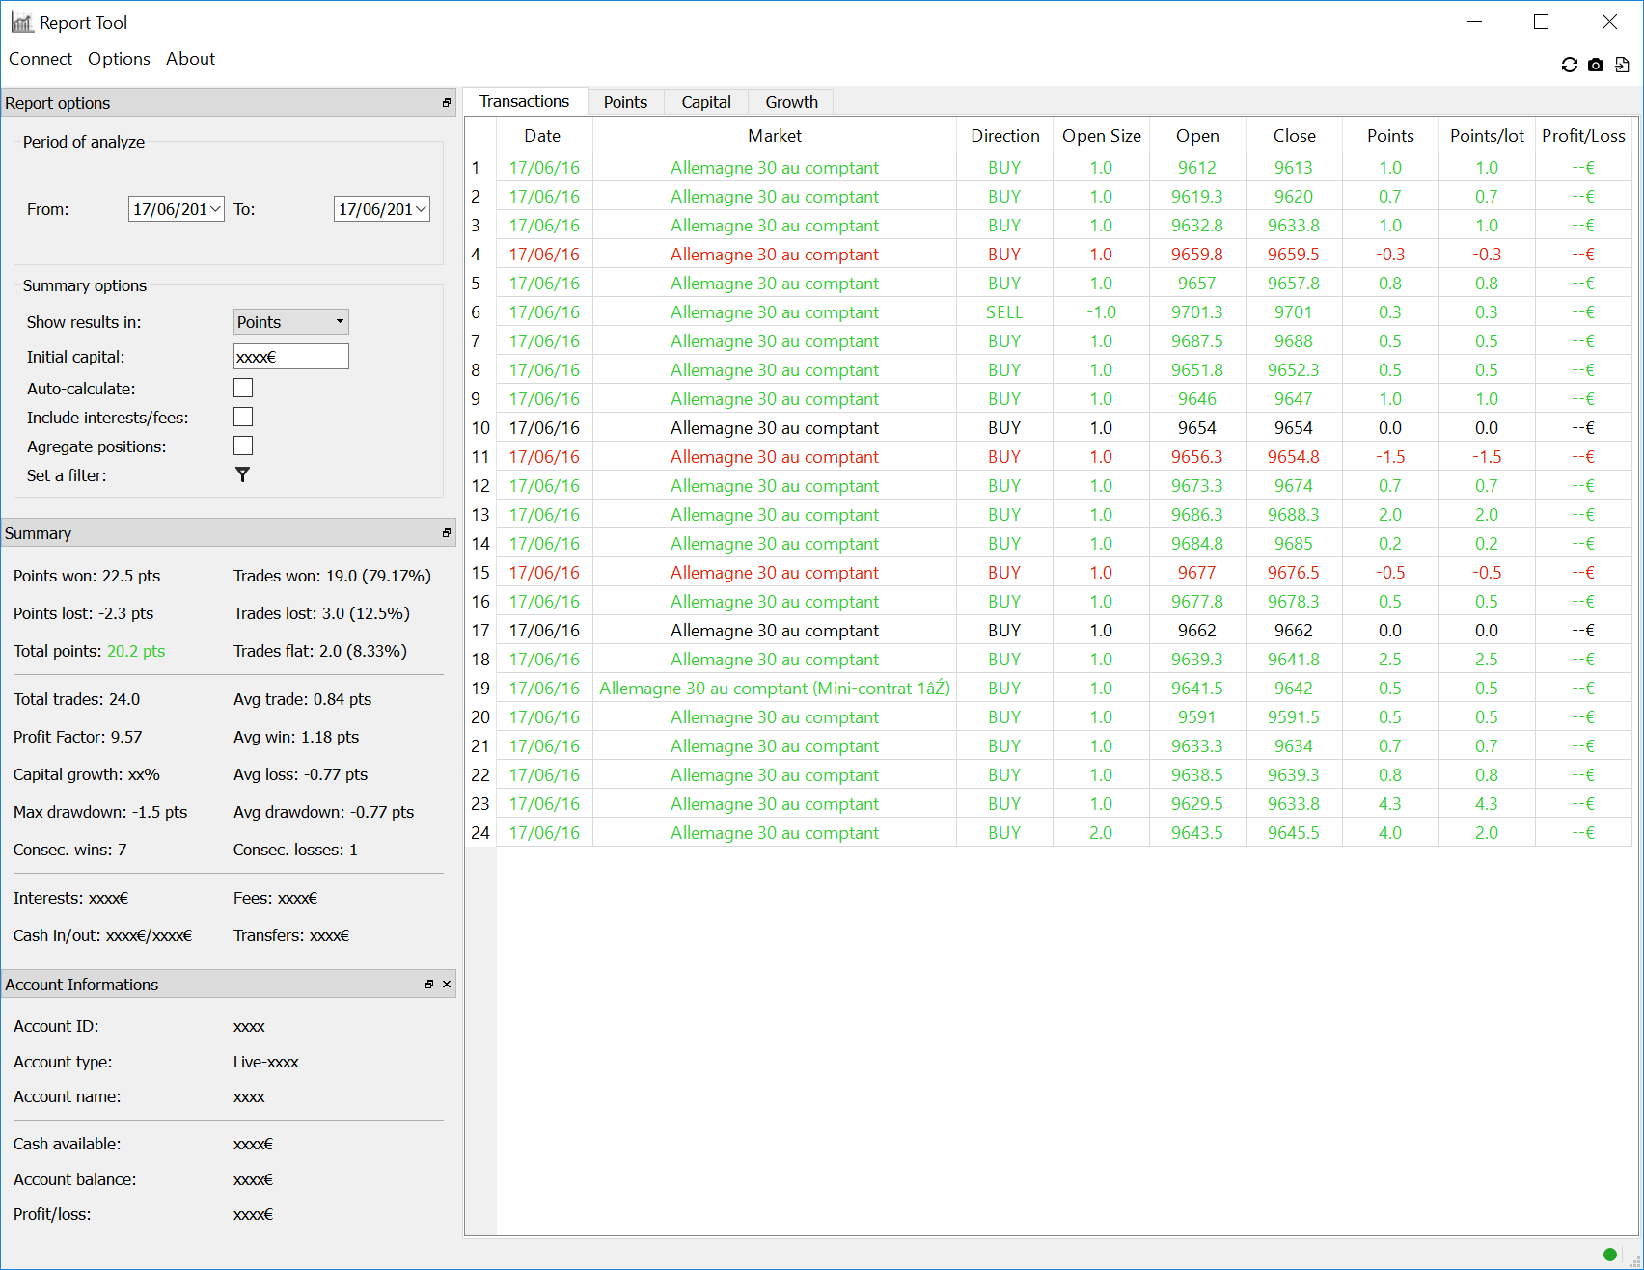
Task: Open the Show results in dropdown
Action: pos(290,322)
